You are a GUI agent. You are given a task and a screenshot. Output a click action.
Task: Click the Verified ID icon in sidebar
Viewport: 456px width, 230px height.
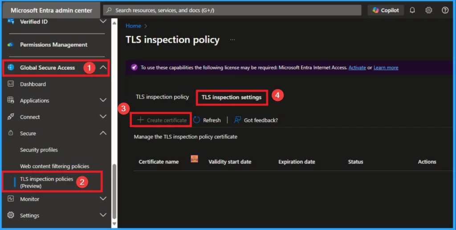11,21
